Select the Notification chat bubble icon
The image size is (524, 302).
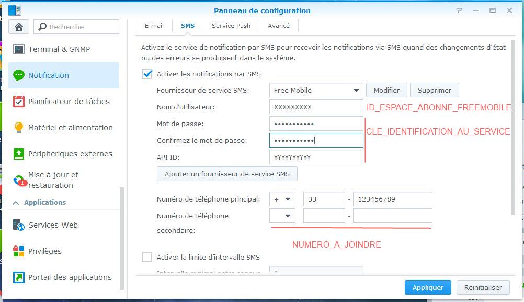[19, 75]
